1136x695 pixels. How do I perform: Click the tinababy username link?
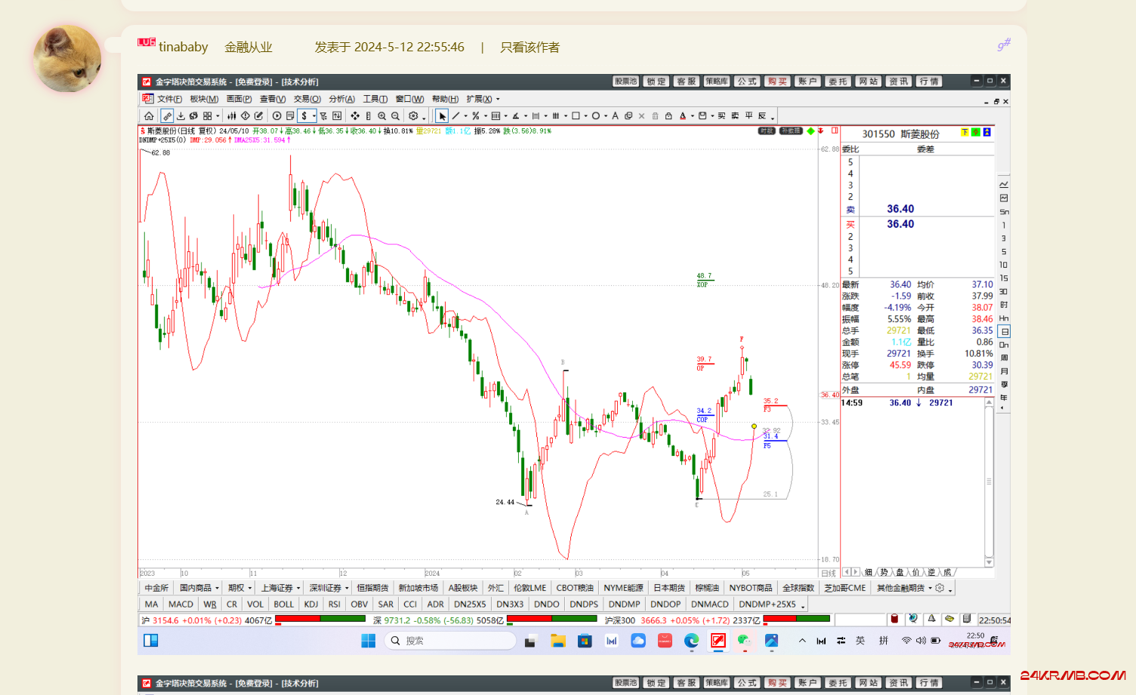[x=183, y=48]
